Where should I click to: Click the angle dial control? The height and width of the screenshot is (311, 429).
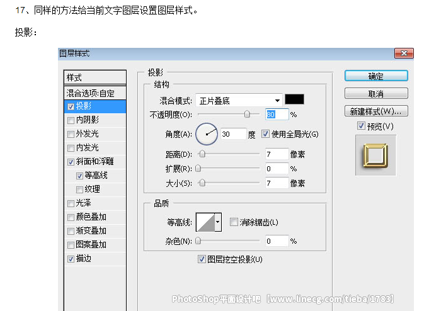pos(206,133)
